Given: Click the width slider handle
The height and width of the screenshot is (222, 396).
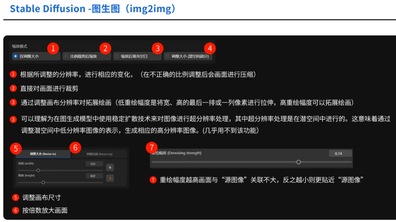Looking at the screenshot, I should pyautogui.click(x=38, y=171).
